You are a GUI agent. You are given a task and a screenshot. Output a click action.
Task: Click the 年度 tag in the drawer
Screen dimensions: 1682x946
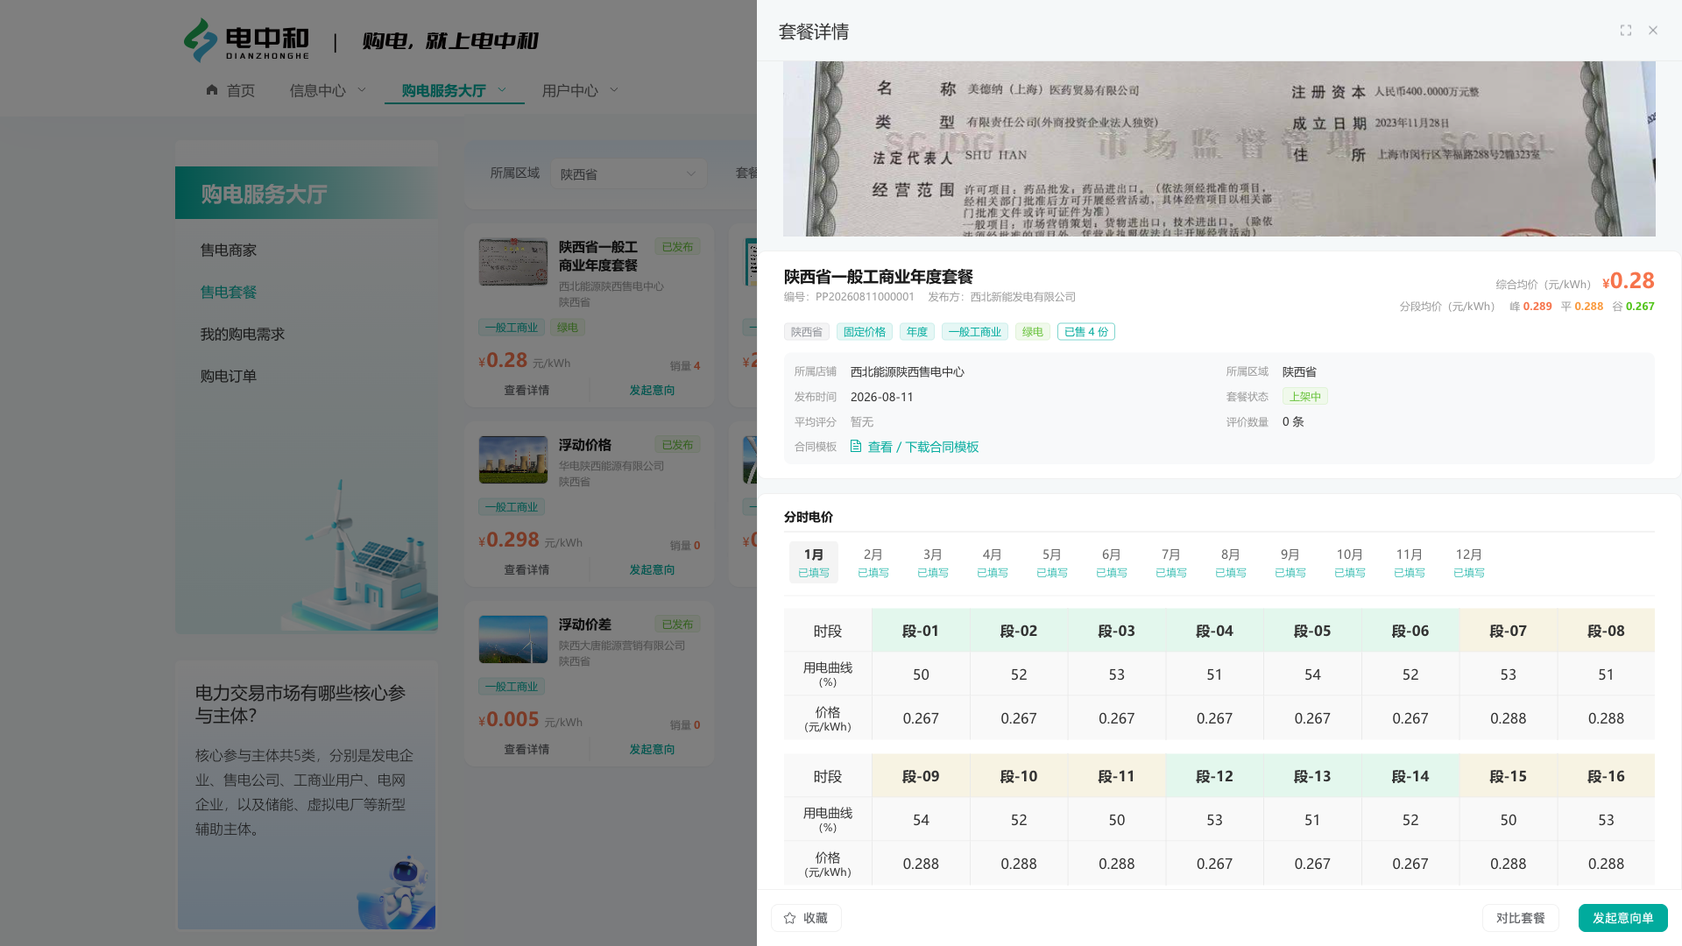point(917,332)
